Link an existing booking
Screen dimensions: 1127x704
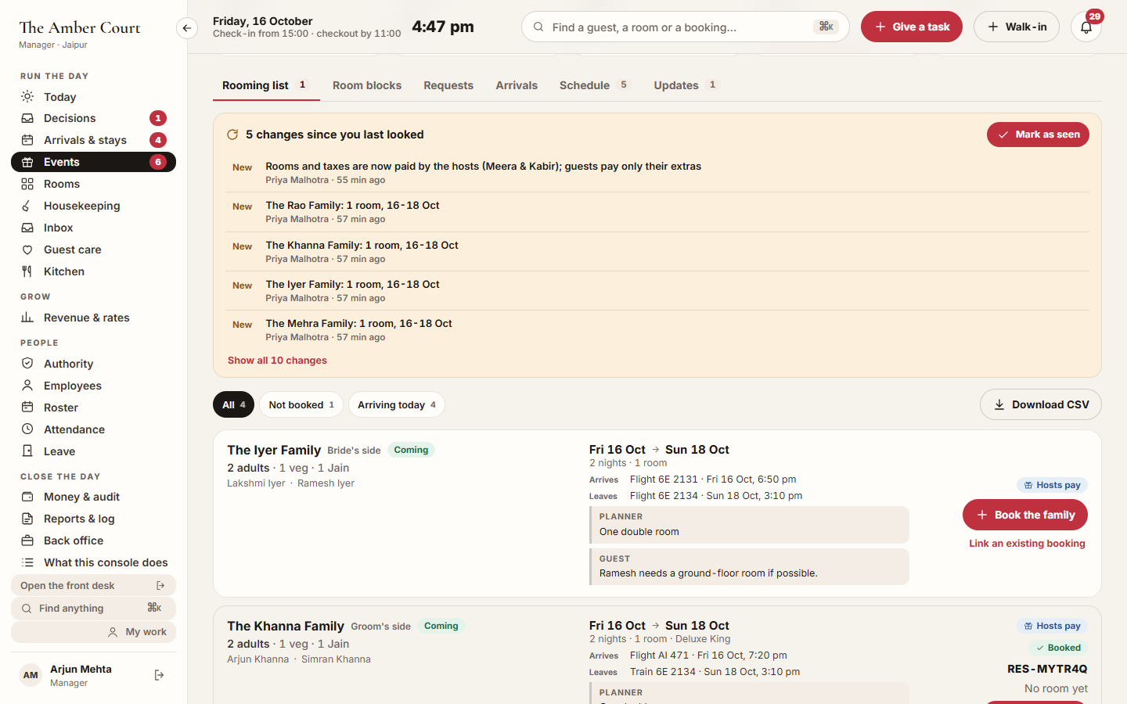coord(1027,544)
